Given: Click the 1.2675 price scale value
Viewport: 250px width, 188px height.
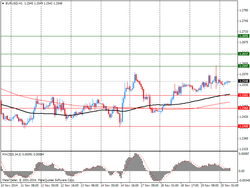Looking at the screenshot, I should click(244, 42).
